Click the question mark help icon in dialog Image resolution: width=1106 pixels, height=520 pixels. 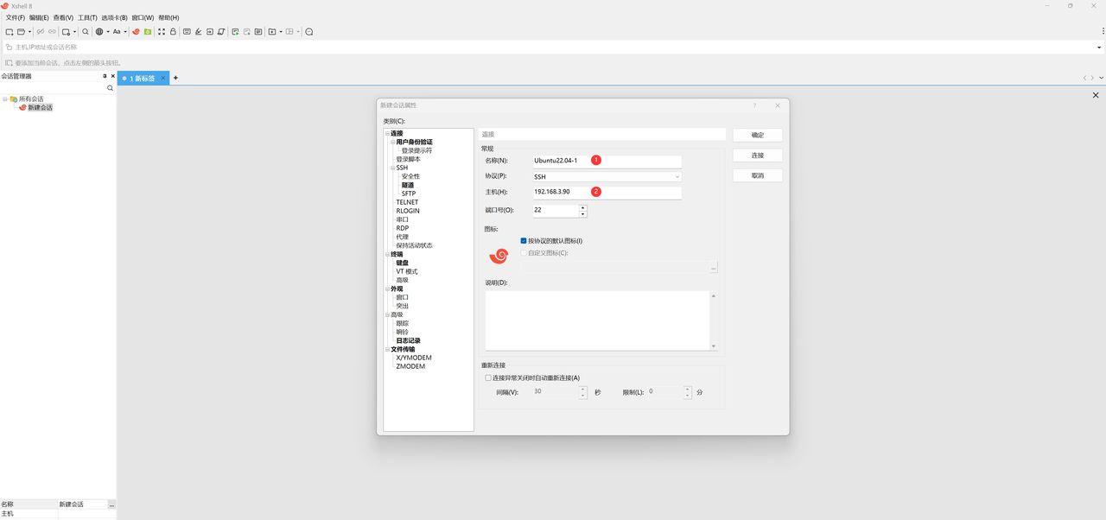(754, 105)
